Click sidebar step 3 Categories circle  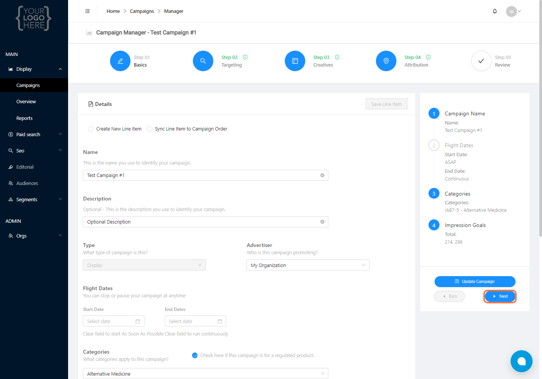coord(434,194)
